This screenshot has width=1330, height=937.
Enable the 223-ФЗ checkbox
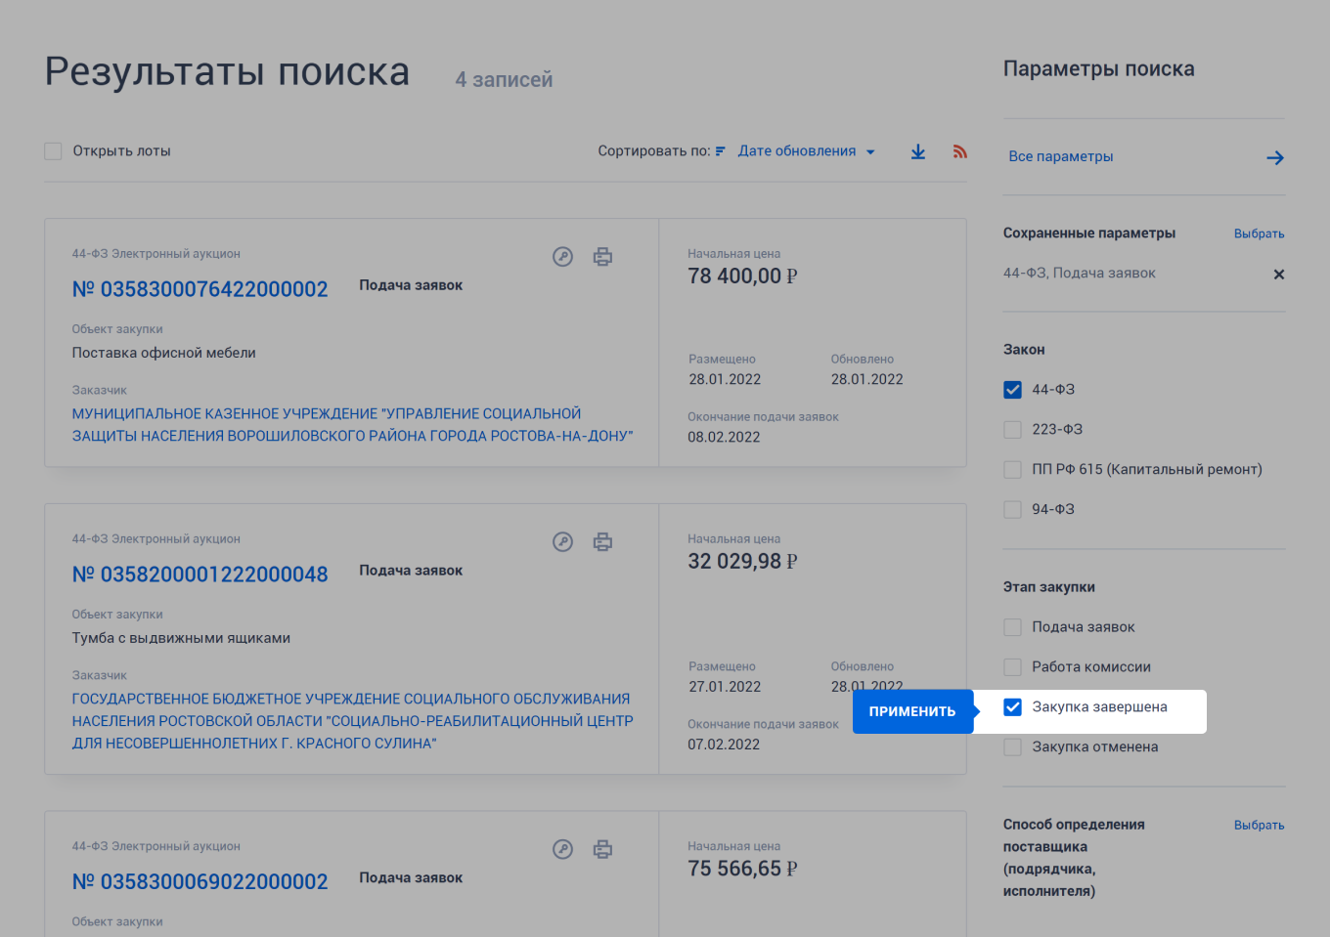point(1013,430)
